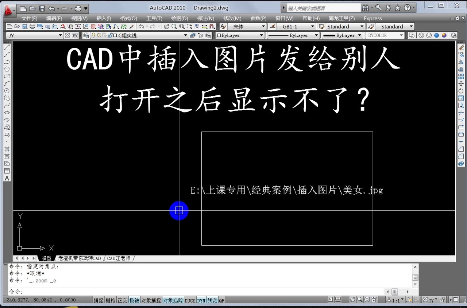The height and width of the screenshot is (308, 467).
Task: Select the Erase tool in modify toolbar
Action: tap(461, 47)
